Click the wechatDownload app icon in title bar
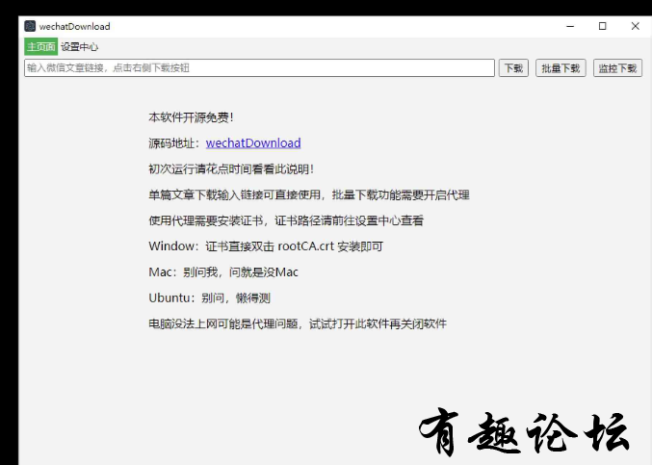The height and width of the screenshot is (465, 652). (x=30, y=26)
